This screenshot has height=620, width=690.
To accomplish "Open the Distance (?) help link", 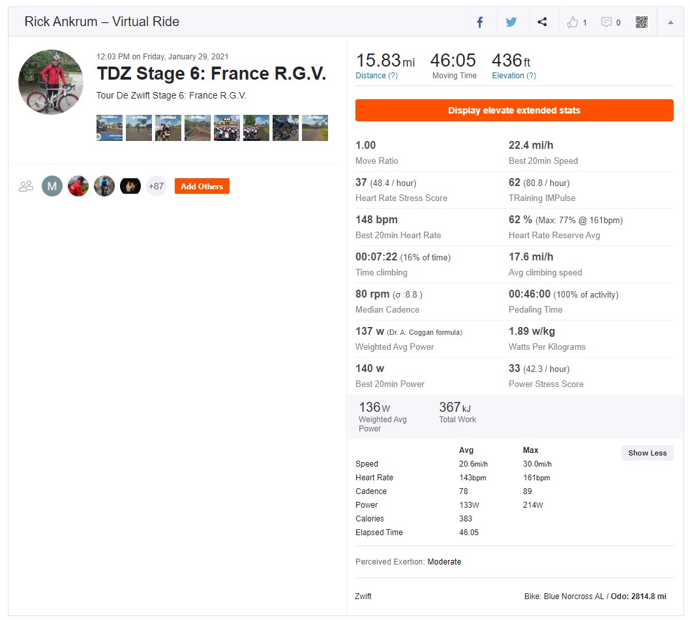I will tap(376, 75).
